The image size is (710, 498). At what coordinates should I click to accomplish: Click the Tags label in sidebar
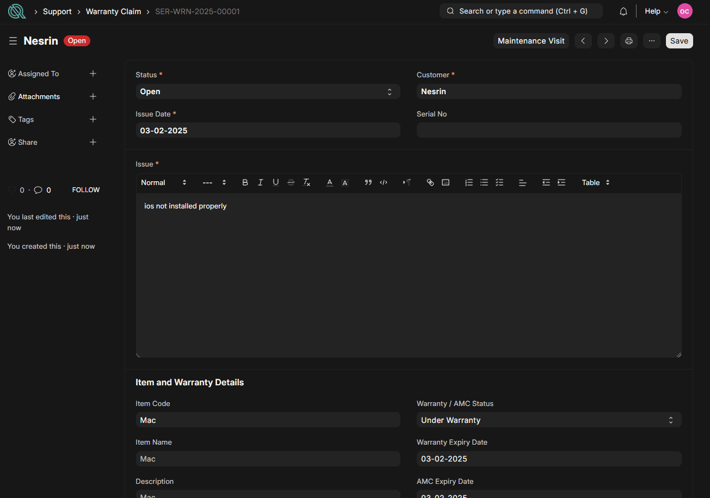tap(26, 119)
